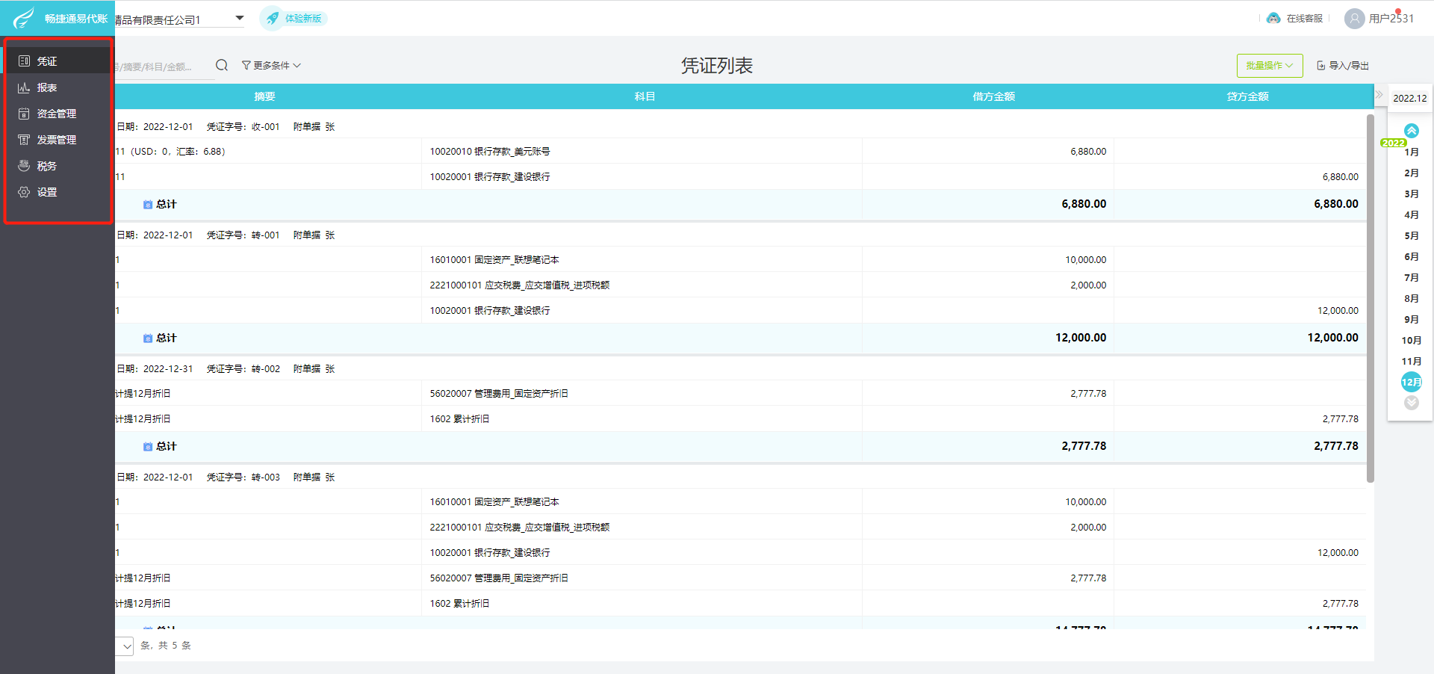This screenshot has width=1434, height=674.
Task: Click the 在线客服 support icon
Action: [1274, 18]
